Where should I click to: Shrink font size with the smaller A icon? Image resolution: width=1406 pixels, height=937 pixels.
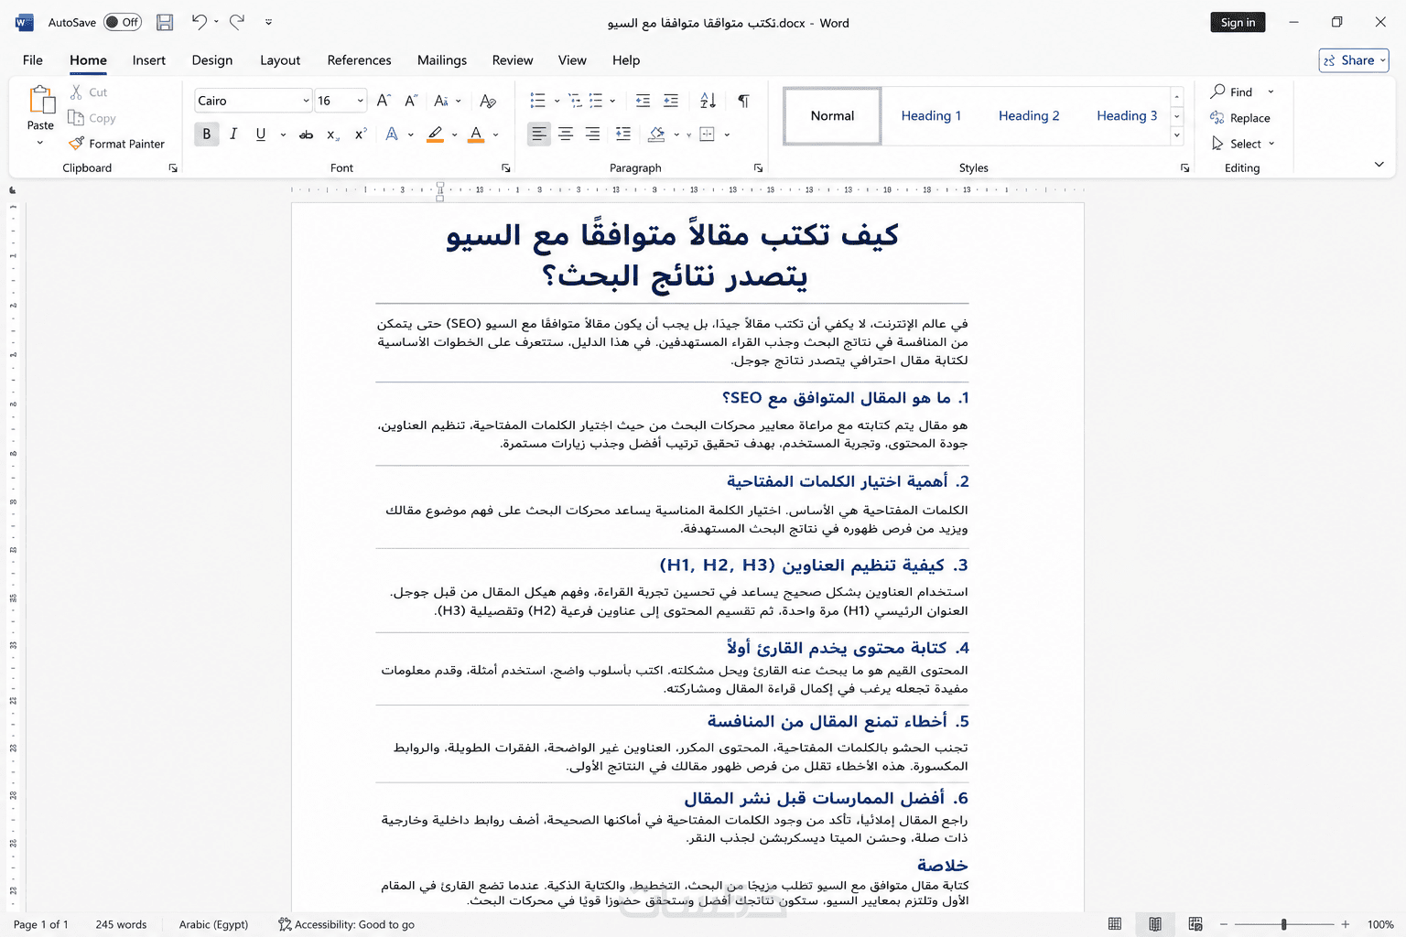point(411,101)
